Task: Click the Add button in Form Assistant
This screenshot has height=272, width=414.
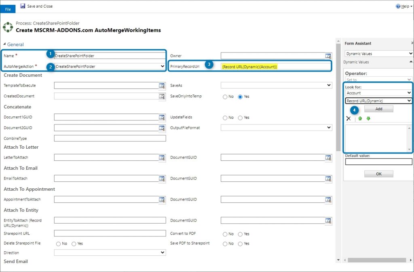Action: 379,109
